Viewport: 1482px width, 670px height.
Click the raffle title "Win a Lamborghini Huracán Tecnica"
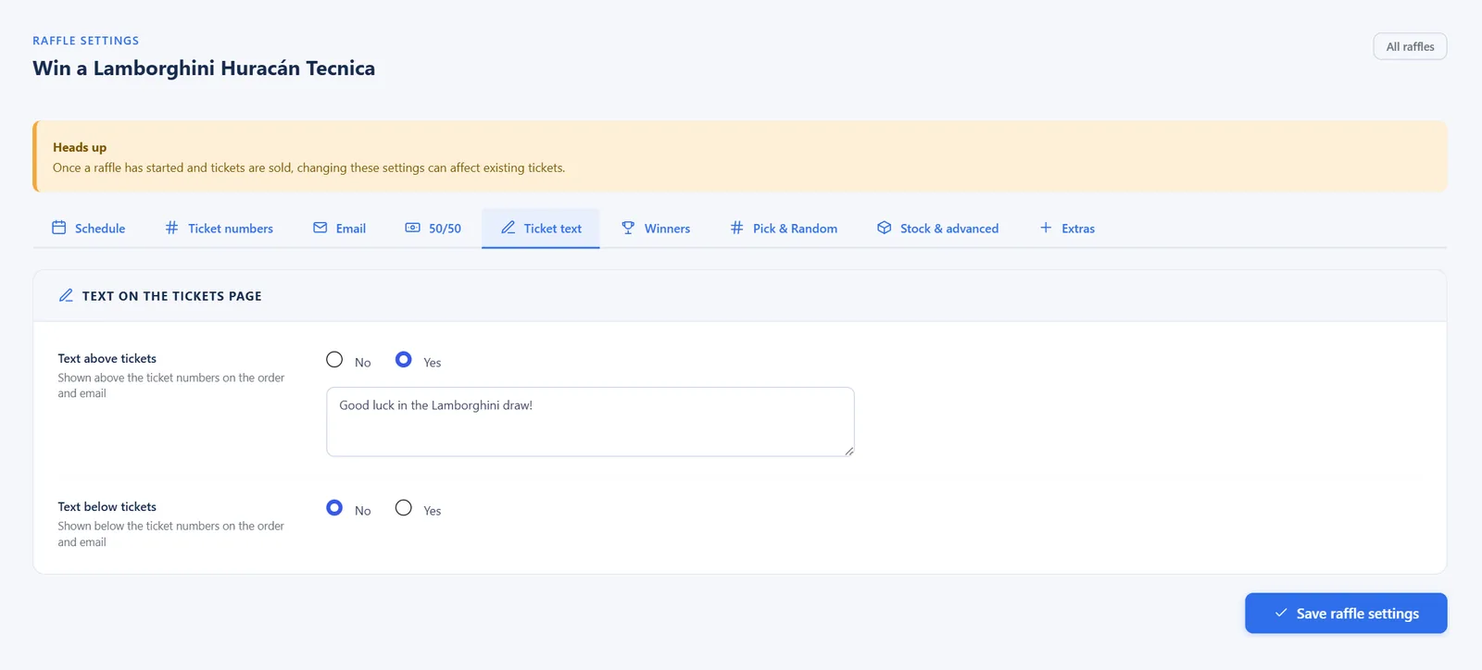click(204, 68)
